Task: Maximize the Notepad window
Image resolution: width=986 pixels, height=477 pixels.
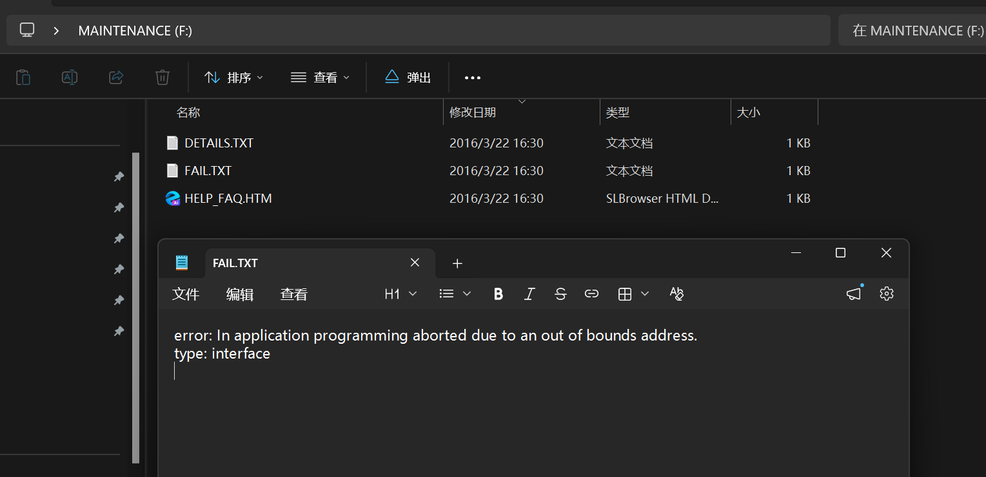Action: [840, 253]
